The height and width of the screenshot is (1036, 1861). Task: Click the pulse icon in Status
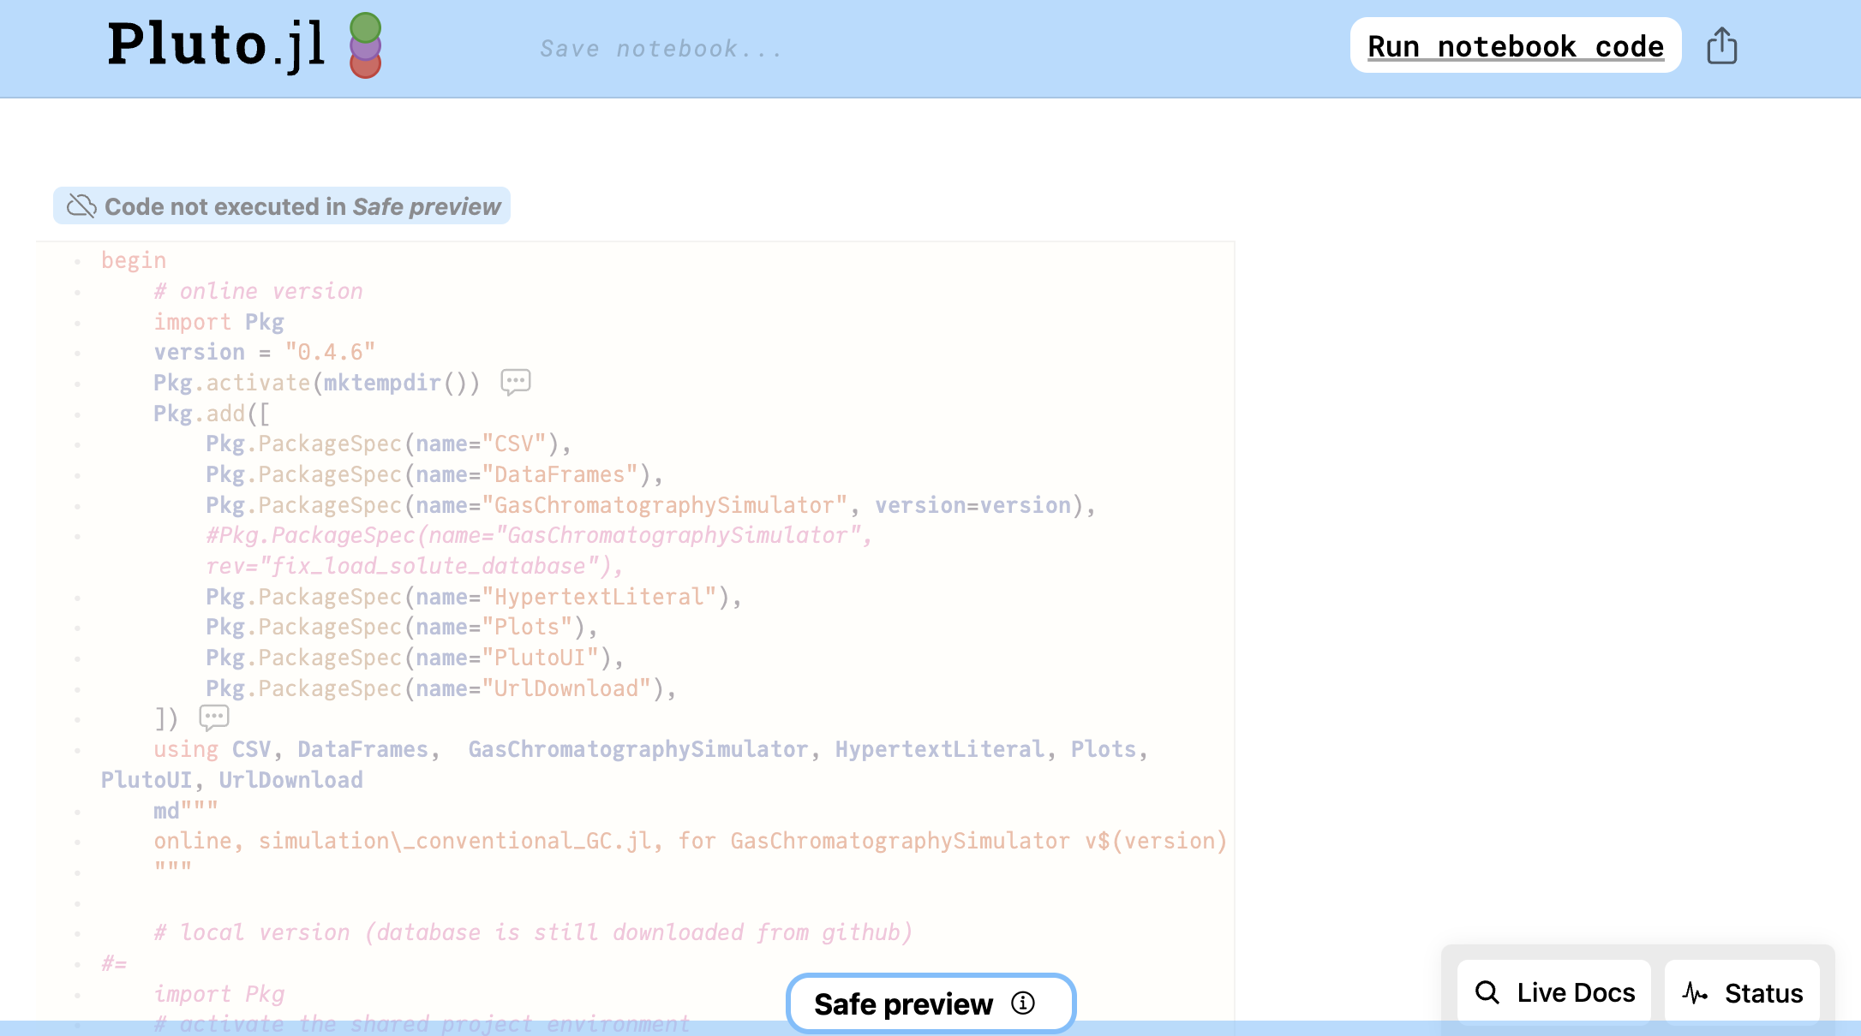click(1694, 992)
